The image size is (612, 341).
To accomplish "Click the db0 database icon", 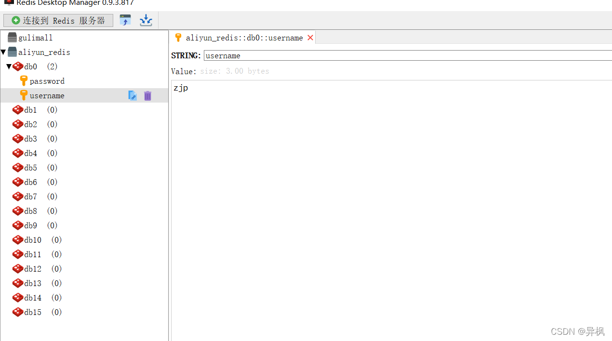I will (18, 66).
